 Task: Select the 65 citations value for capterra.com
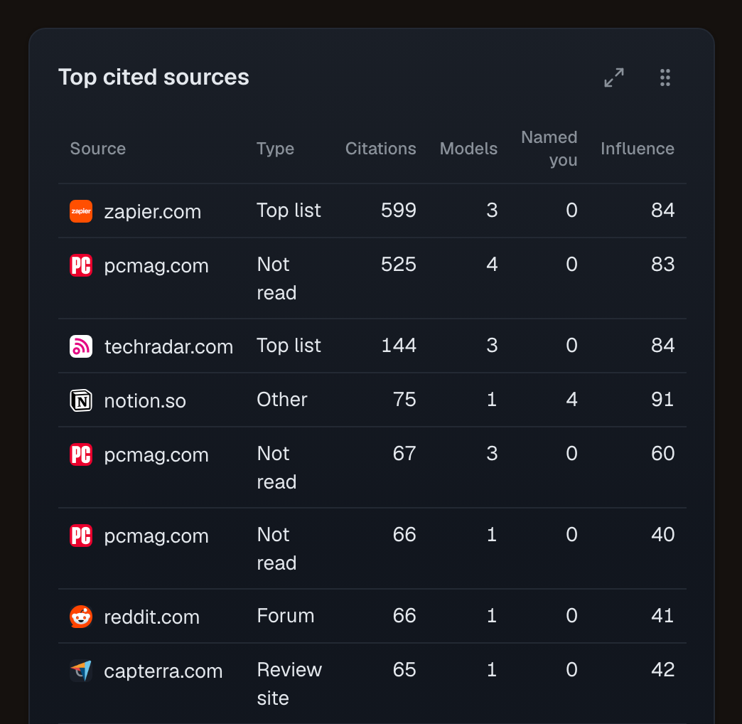[404, 669]
